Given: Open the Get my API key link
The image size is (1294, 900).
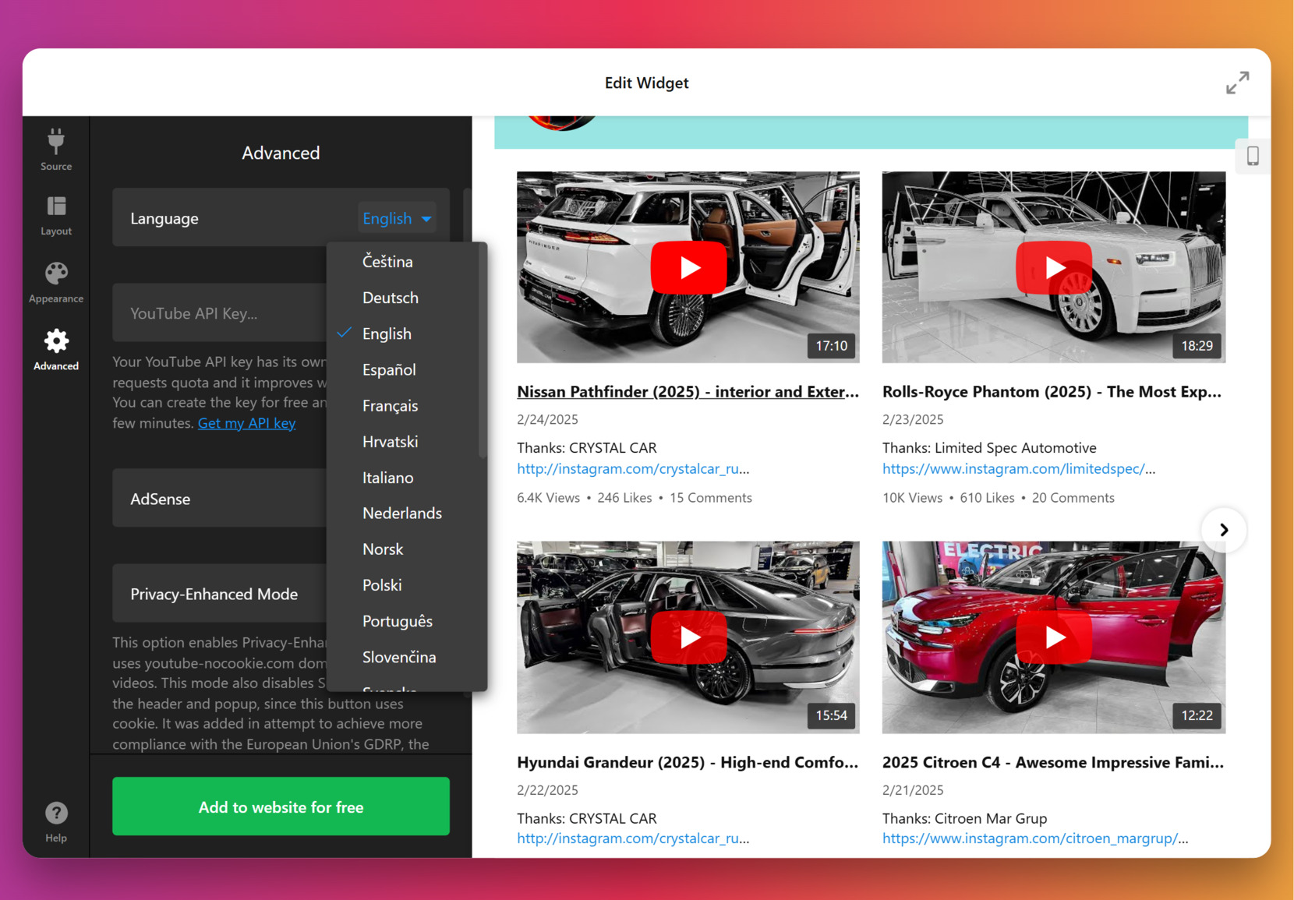Looking at the screenshot, I should (x=246, y=422).
